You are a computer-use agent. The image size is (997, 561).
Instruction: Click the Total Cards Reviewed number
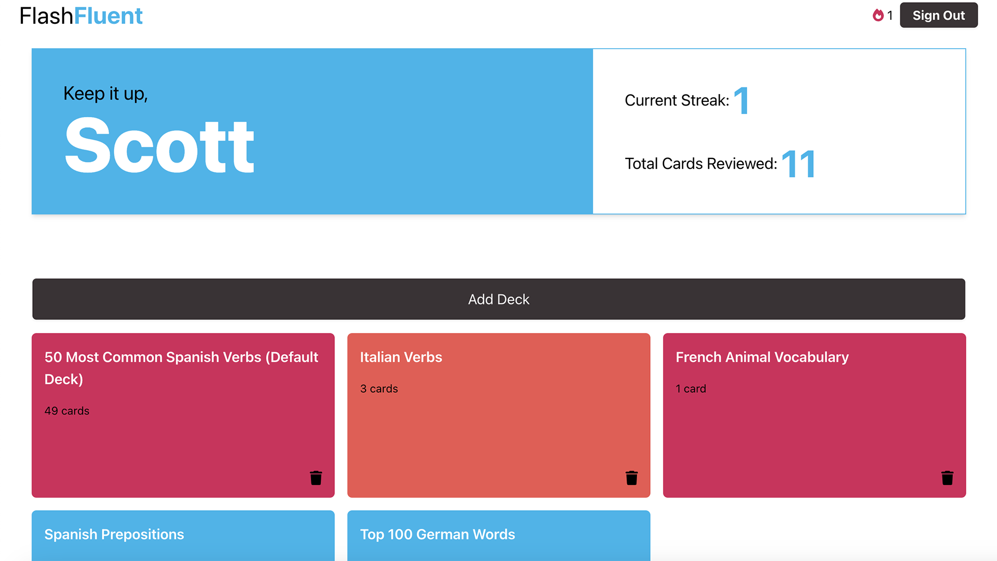(799, 164)
